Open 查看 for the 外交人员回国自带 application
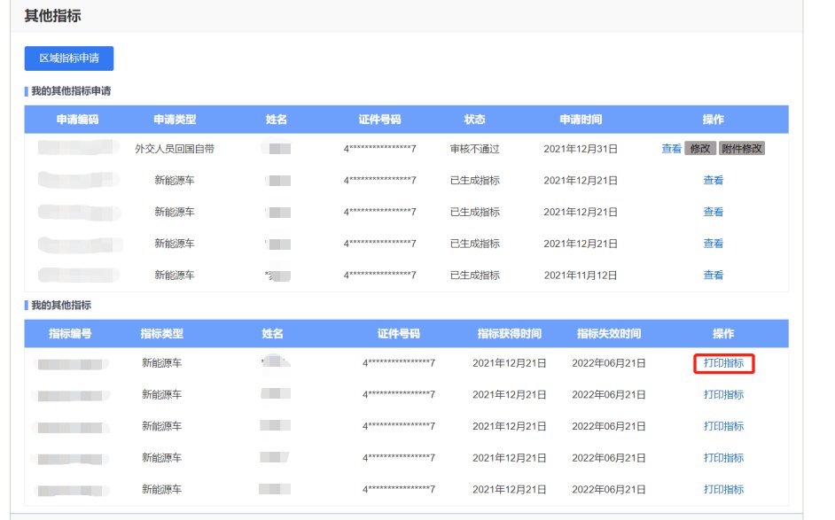This screenshot has width=835, height=520. (x=671, y=149)
